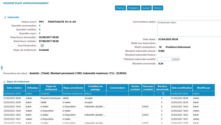221x125 pixels.
Task: Sort by Utilisateur column header
Action: (x=33, y=88)
